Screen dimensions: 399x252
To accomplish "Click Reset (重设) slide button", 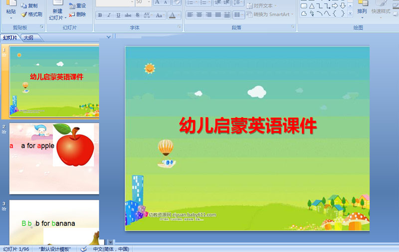I will [78, 5].
